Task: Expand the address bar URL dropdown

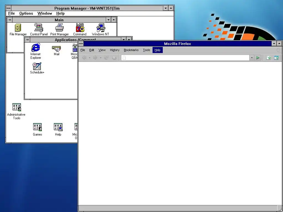Action: point(252,58)
